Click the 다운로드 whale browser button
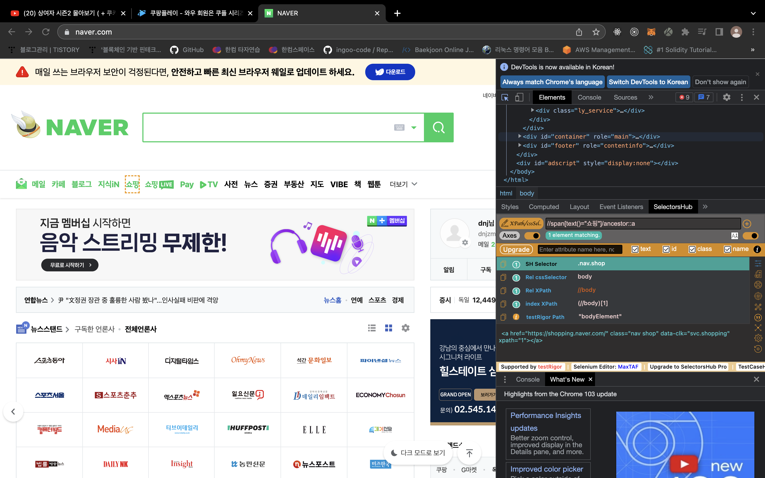Image resolution: width=765 pixels, height=478 pixels. [x=390, y=72]
